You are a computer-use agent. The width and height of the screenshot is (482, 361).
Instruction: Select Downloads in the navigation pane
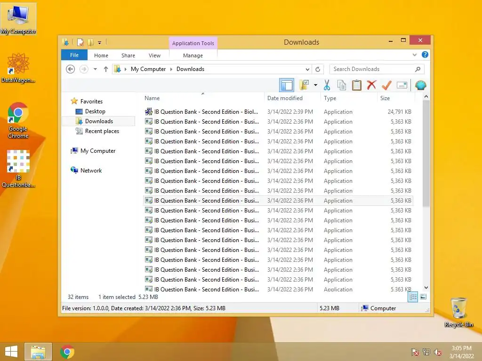pyautogui.click(x=98, y=121)
